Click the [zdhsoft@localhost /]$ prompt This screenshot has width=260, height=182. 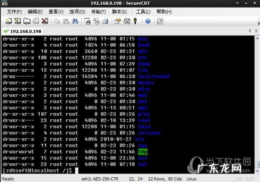click(37, 171)
